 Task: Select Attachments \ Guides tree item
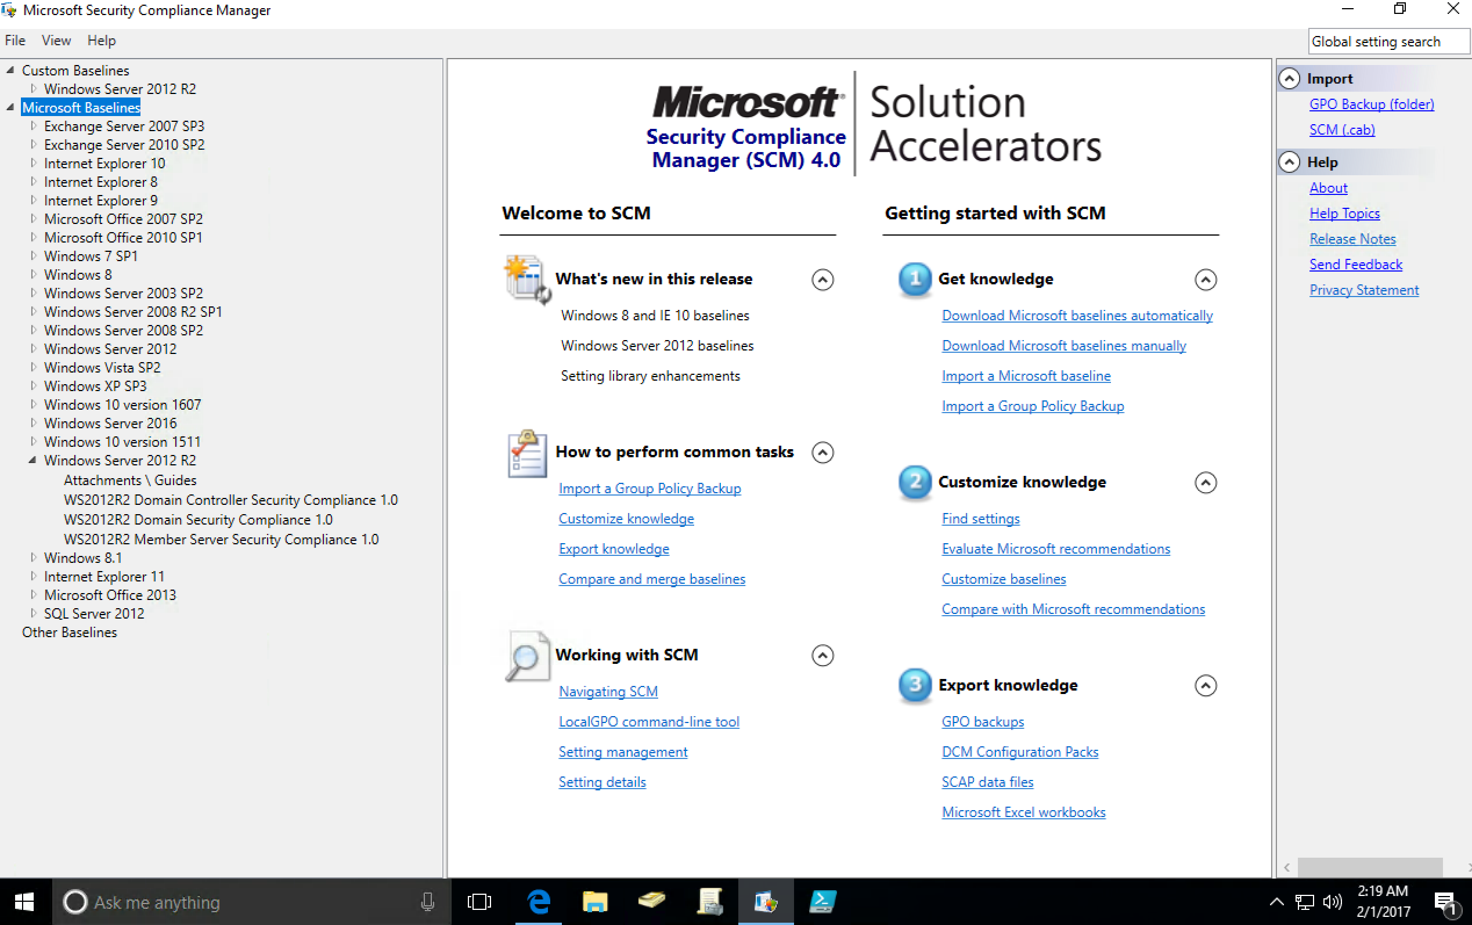coord(130,480)
